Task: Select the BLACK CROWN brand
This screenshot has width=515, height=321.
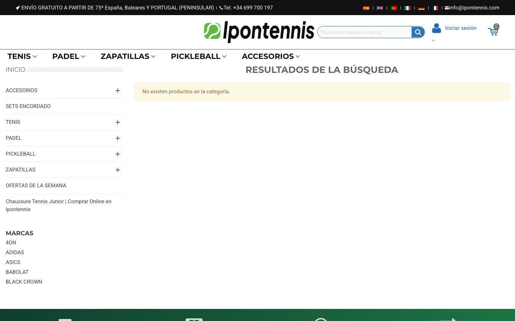Action: 24,282
